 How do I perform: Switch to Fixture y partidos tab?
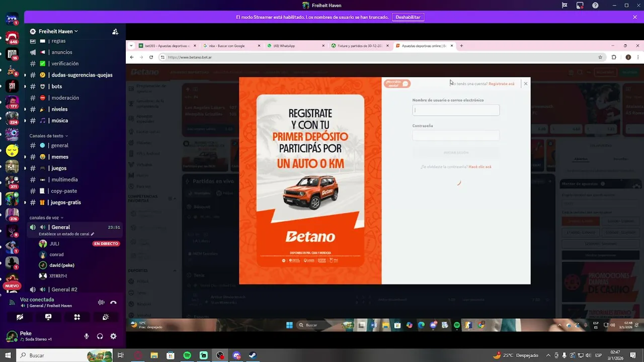pyautogui.click(x=360, y=46)
